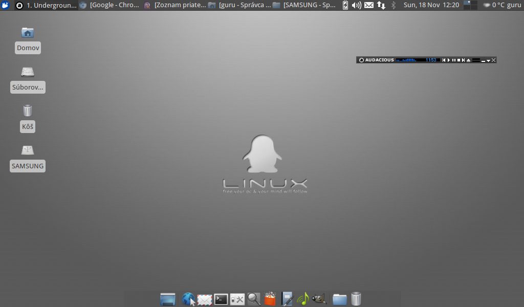Open the software center shopping bag icon

tap(270, 299)
